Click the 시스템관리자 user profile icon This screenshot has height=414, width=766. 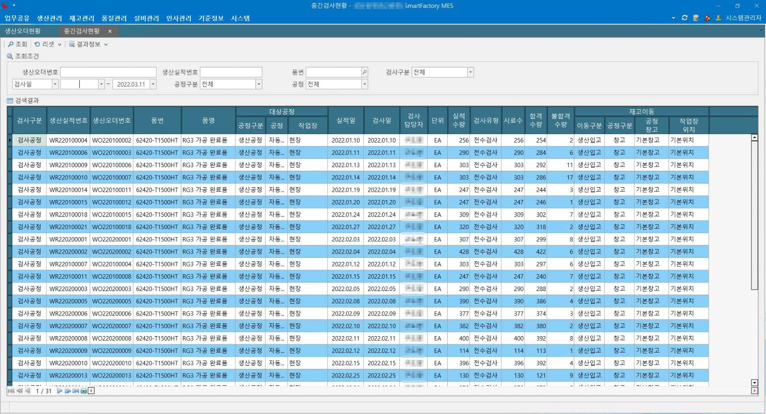(x=719, y=18)
